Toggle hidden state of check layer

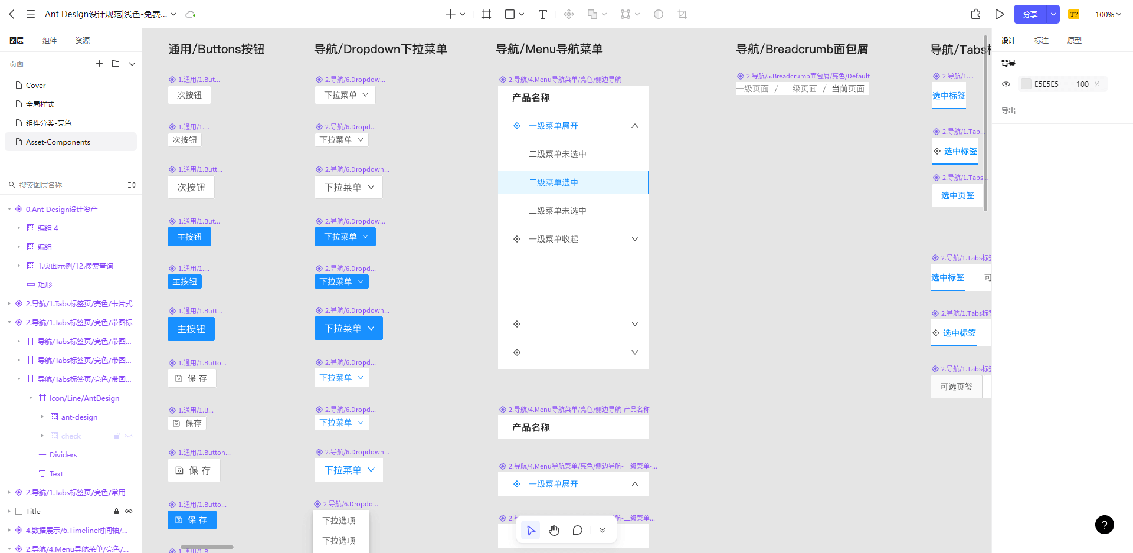(x=129, y=436)
